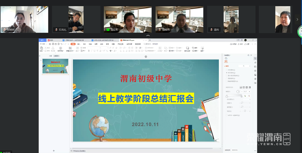Viewport: 302px width, 153px height.
Task: Select the gradient fill (渐变填充) radio button
Action: (227, 72)
